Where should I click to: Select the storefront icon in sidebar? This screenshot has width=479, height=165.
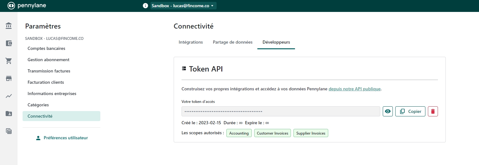pyautogui.click(x=9, y=78)
